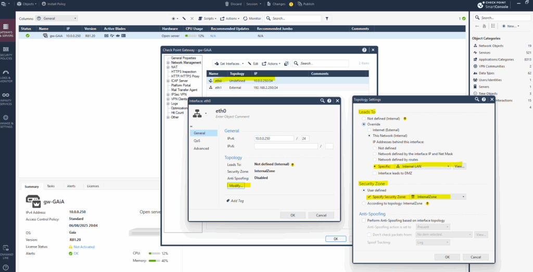The height and width of the screenshot is (272, 533).
Task: Open the Scripts dropdown in gateways toolbar
Action: point(207,18)
